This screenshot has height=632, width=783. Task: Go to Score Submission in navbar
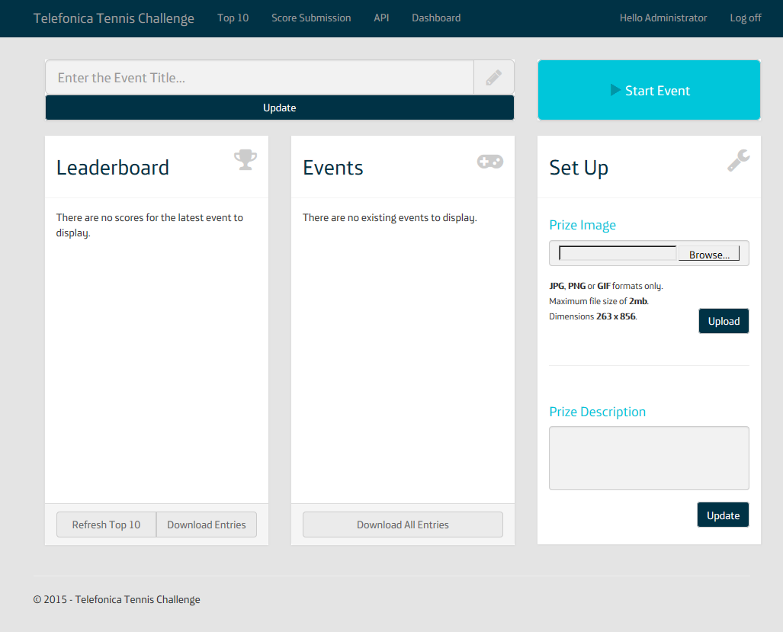(x=311, y=18)
